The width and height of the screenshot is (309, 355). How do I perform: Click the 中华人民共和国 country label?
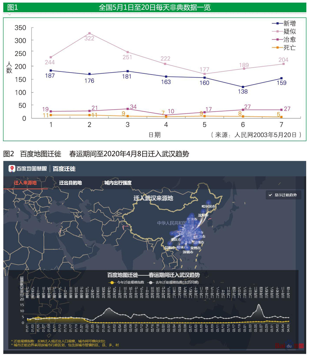pos(172,223)
